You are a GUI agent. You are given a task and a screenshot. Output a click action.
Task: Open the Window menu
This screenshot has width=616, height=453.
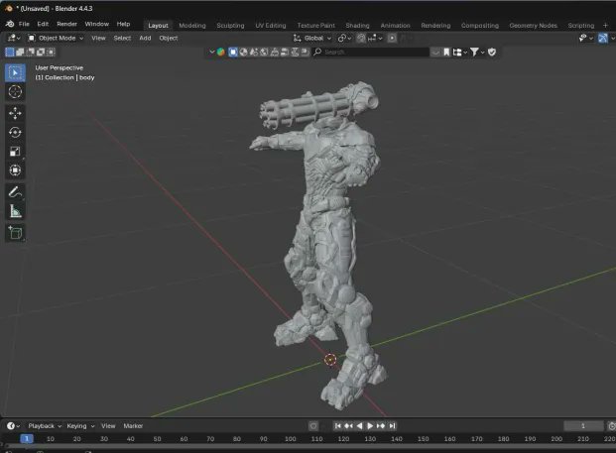96,24
